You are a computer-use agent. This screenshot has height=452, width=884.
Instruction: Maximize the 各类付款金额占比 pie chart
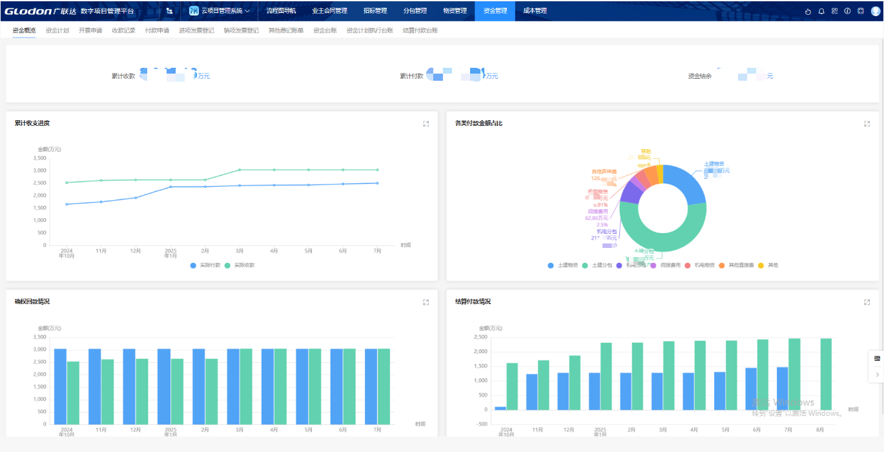(x=867, y=124)
